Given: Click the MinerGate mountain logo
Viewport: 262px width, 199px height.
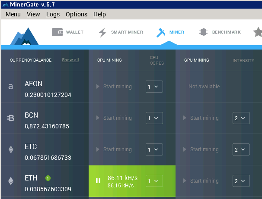Looking at the screenshot, I should coord(25,37).
